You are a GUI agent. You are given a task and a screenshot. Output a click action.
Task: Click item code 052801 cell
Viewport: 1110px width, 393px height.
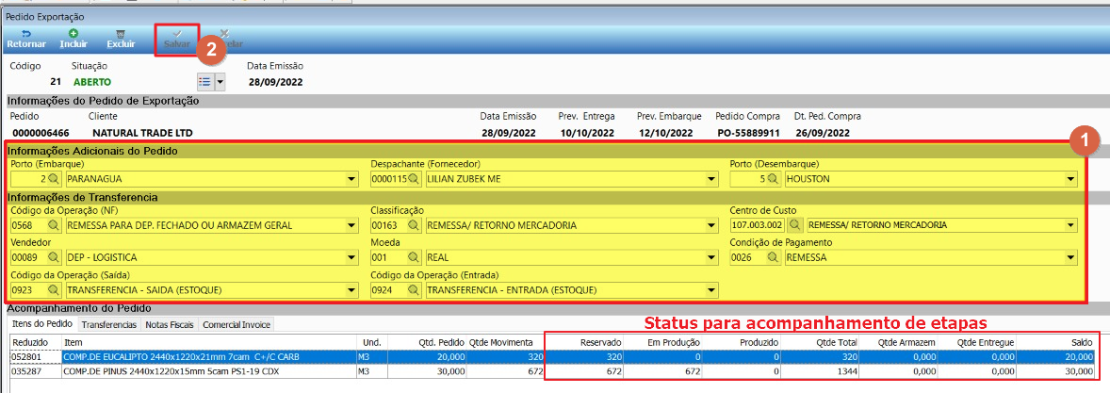[36, 357]
